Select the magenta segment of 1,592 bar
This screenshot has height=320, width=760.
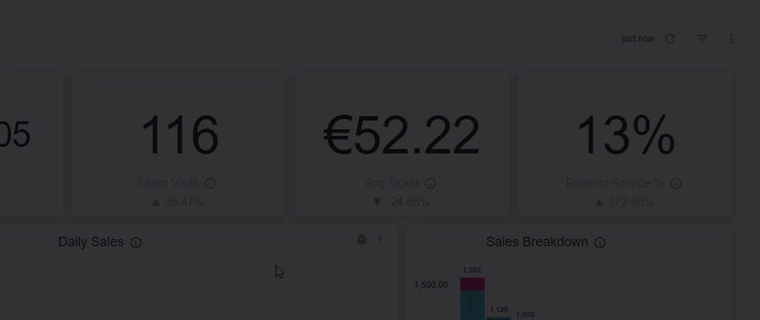pyautogui.click(x=473, y=284)
